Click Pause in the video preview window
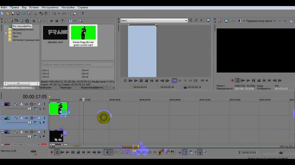 point(254,81)
